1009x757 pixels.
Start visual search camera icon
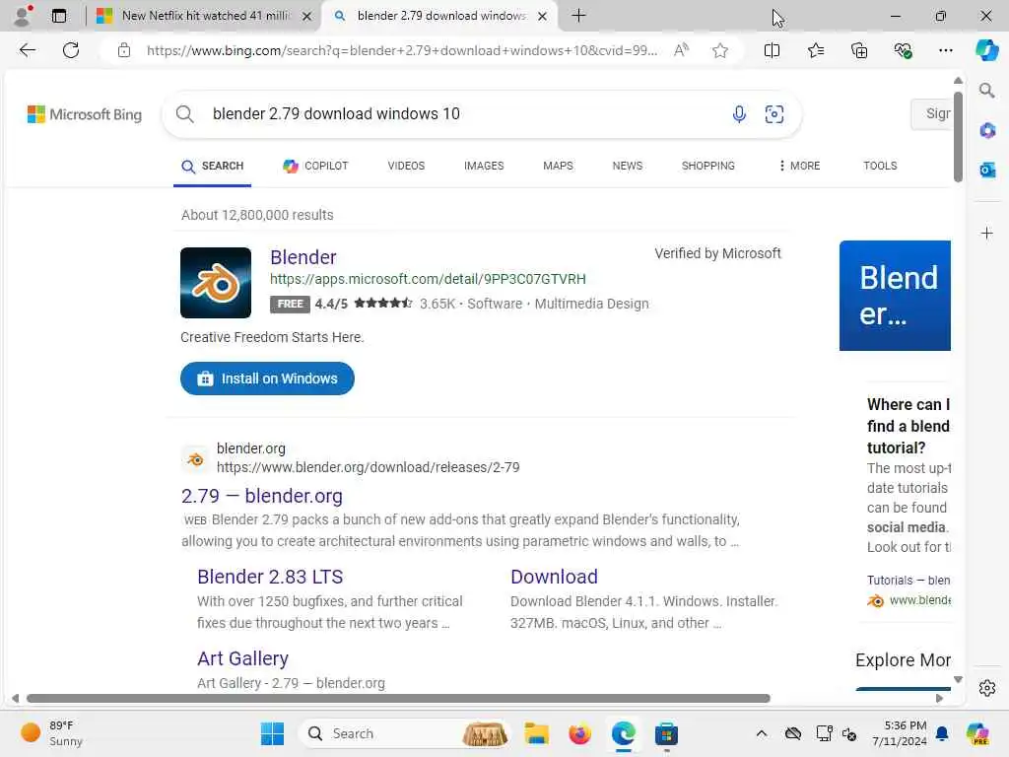(x=774, y=114)
